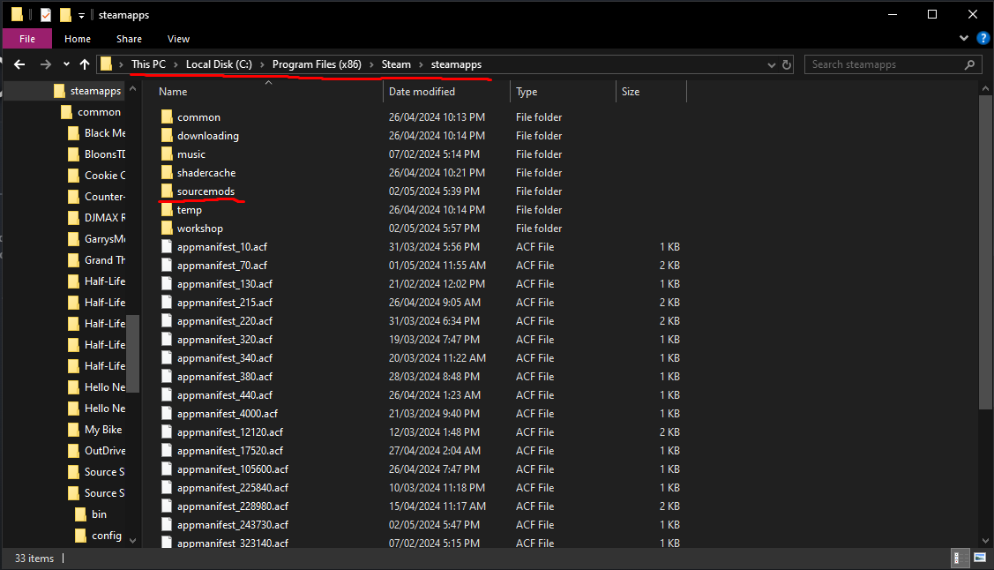Select appmanifest_105600.acf file name
The height and width of the screenshot is (570, 994).
[x=233, y=469]
